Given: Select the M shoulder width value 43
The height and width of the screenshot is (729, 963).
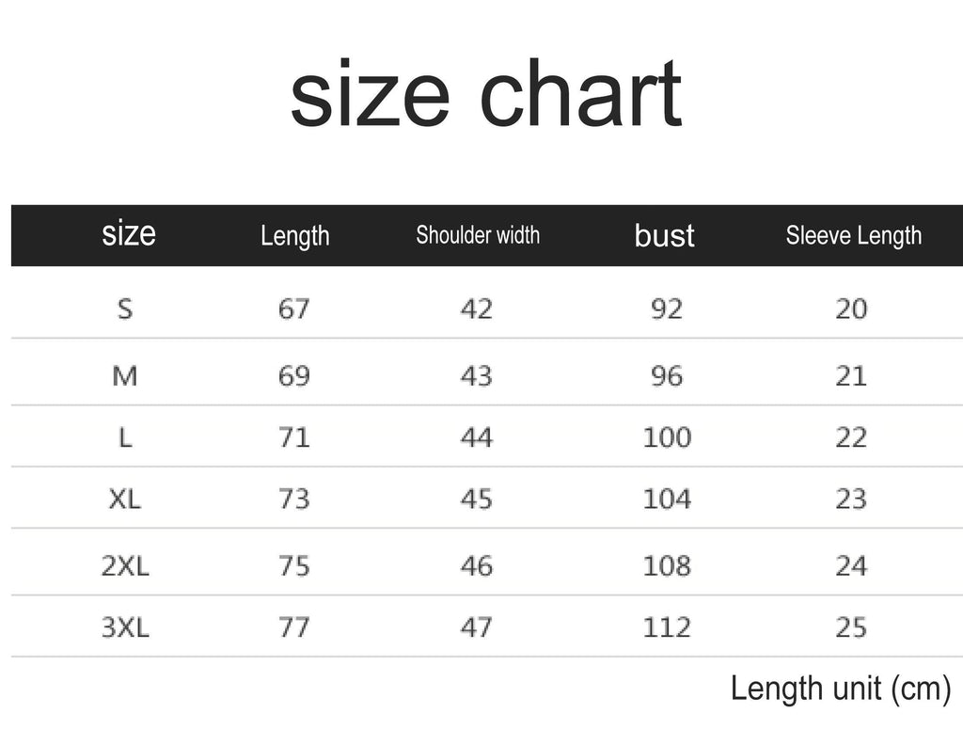Looking at the screenshot, I should coord(476,376).
